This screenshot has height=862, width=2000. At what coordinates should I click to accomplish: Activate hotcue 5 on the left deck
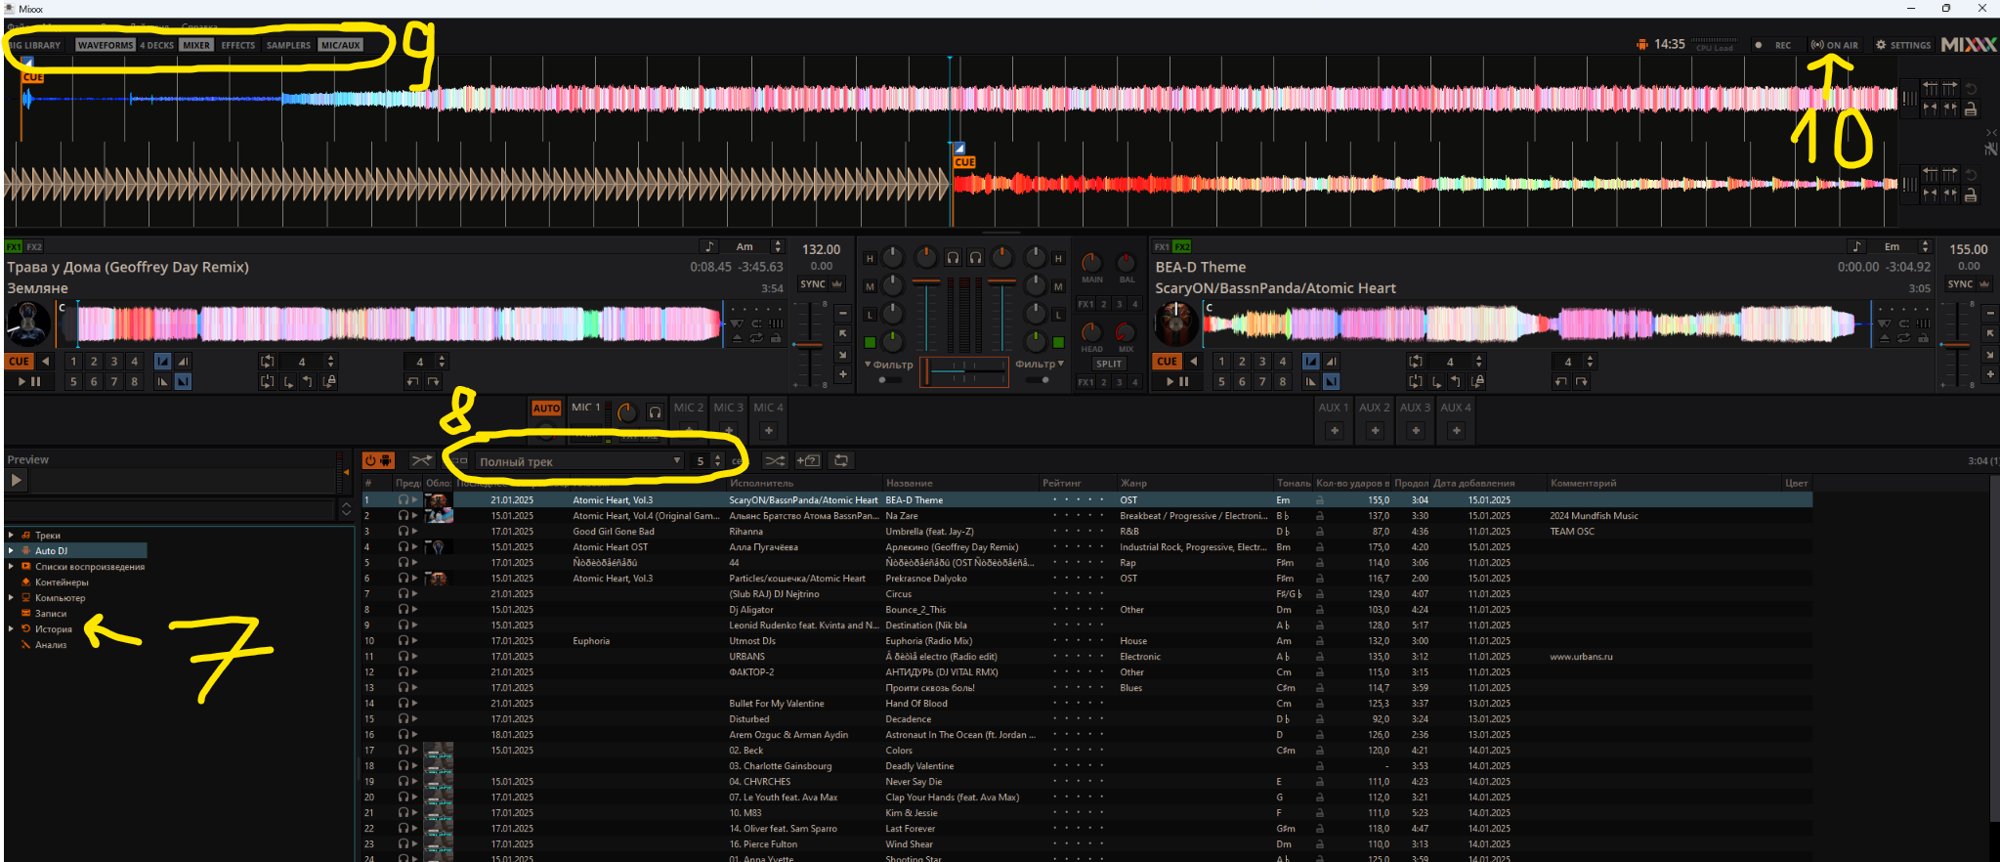pos(73,382)
